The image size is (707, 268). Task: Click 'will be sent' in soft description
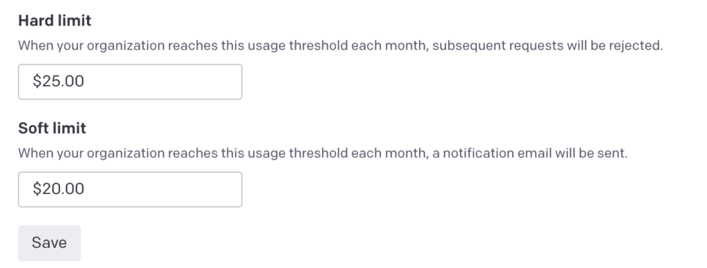point(591,153)
